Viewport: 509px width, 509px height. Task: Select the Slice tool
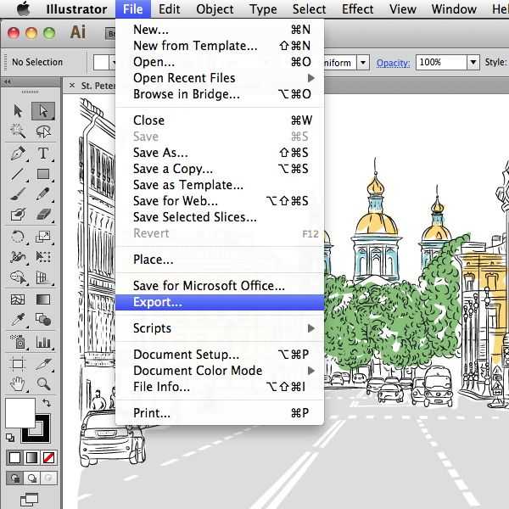pos(43,364)
